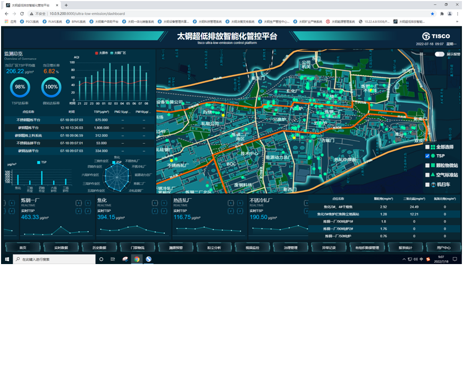Click the TISCO logo in the header
463x370 pixels.
click(436, 36)
